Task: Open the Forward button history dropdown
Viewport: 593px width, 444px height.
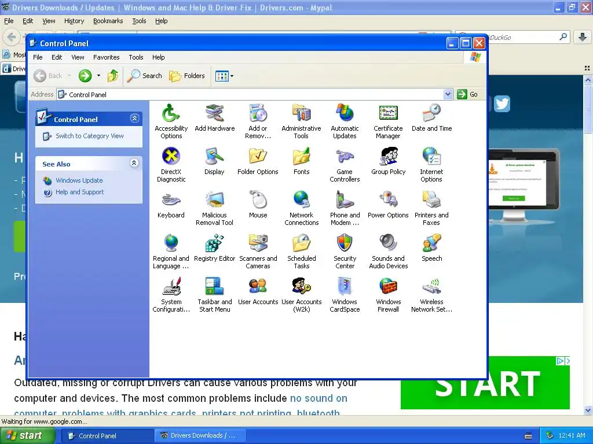Action: [98, 76]
